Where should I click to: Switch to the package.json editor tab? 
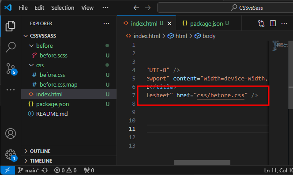[208, 23]
